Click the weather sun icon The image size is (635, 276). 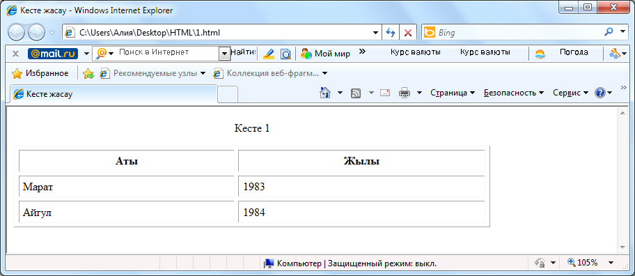click(540, 54)
